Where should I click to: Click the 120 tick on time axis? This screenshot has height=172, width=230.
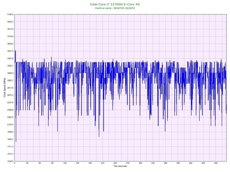pyautogui.click(x=65, y=163)
